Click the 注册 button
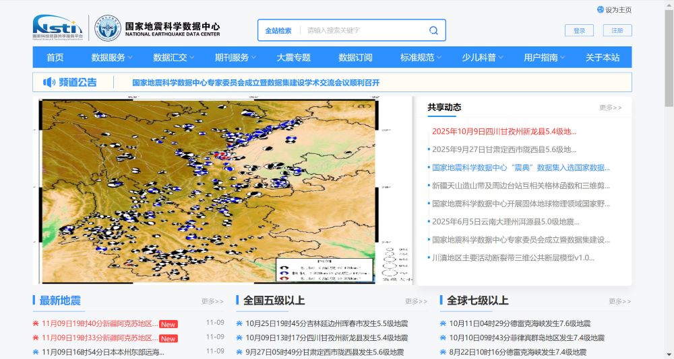Image resolution: width=674 pixels, height=359 pixels. point(617,30)
